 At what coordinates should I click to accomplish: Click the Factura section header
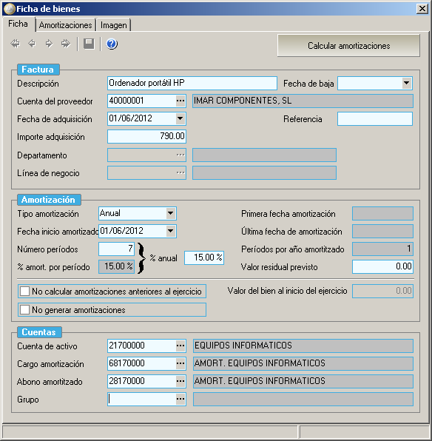(x=38, y=70)
